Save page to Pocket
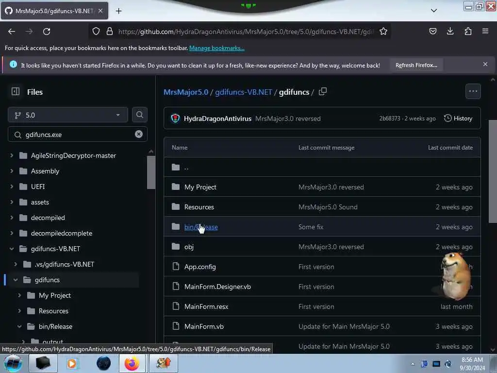 (x=432, y=31)
